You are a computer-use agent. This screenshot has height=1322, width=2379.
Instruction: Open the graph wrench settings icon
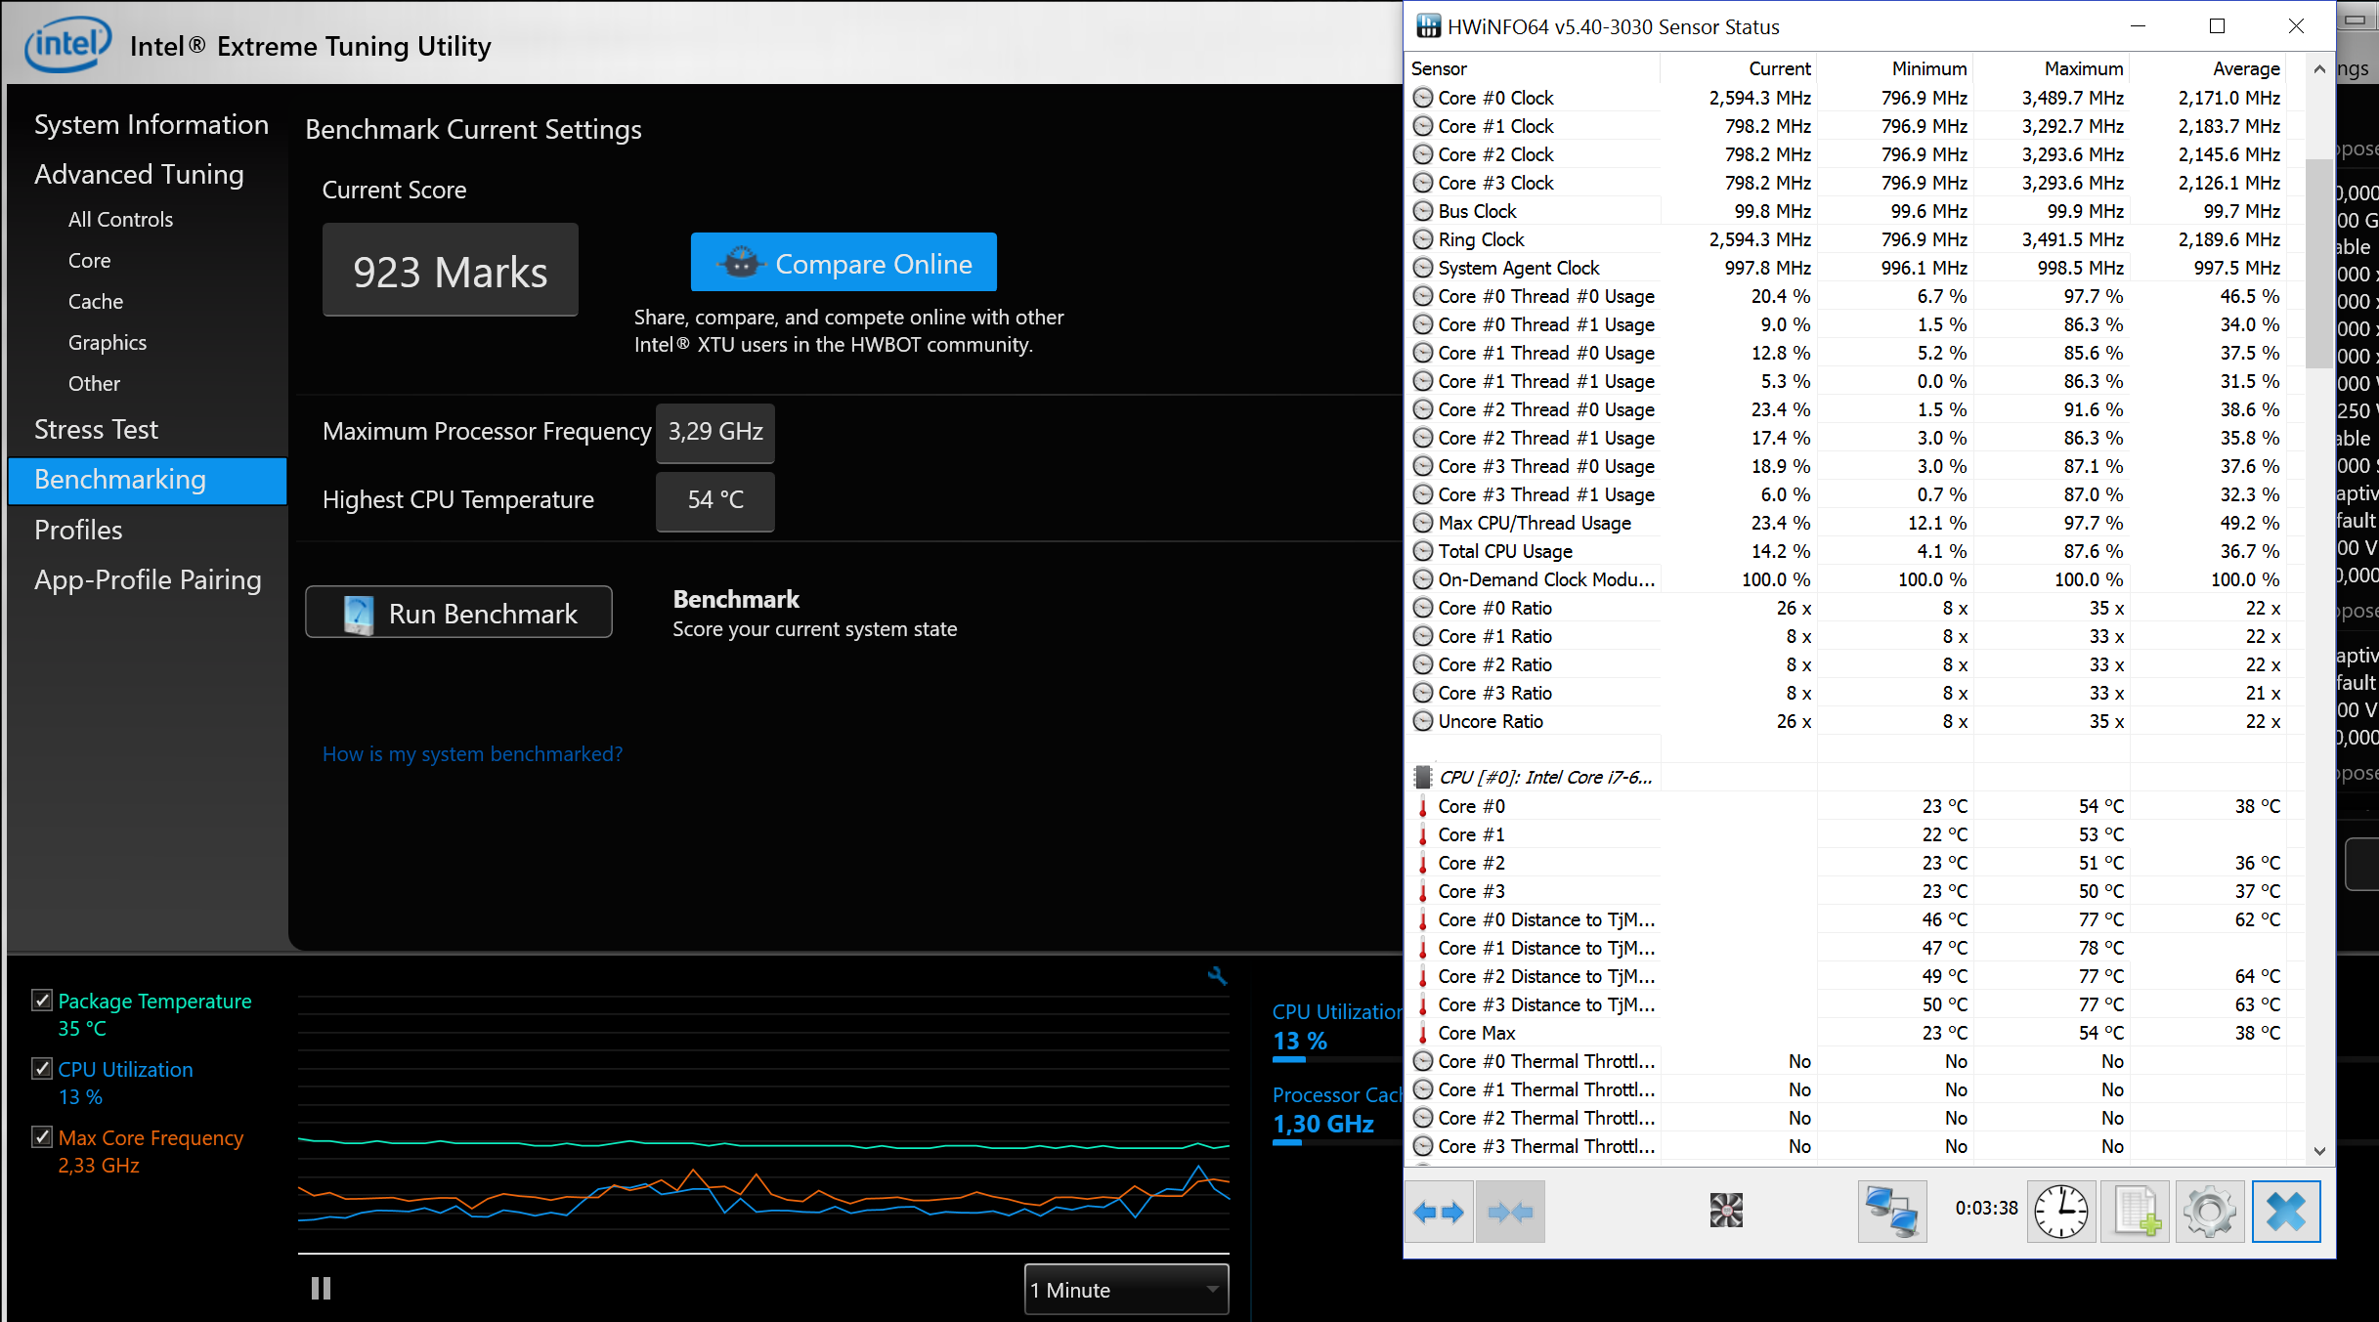pos(1217,975)
